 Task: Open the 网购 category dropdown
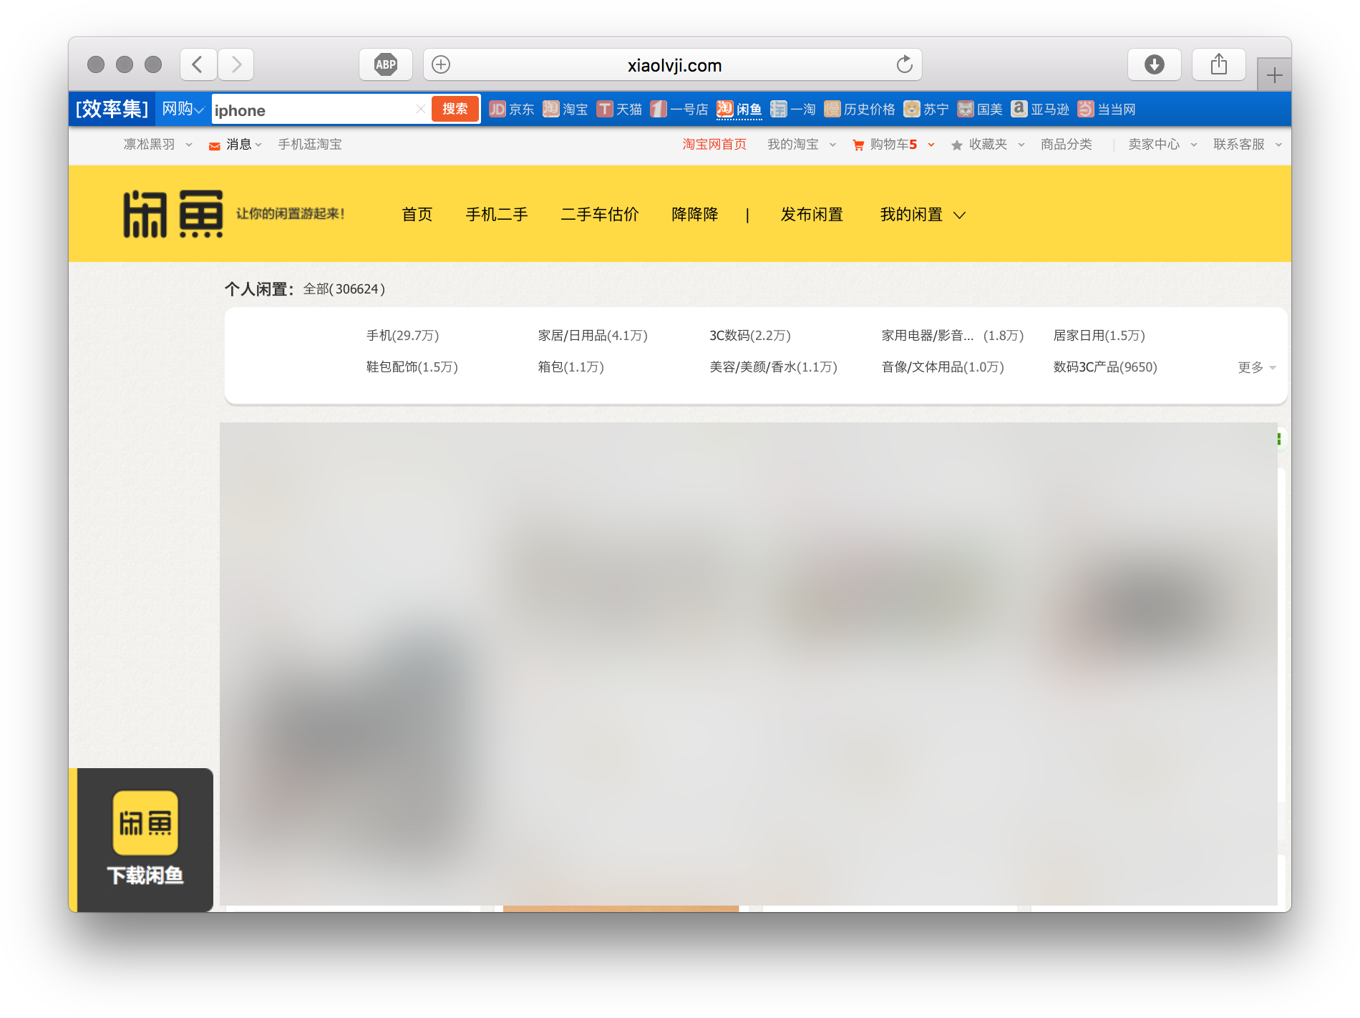tap(183, 109)
